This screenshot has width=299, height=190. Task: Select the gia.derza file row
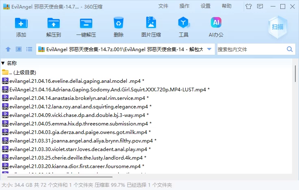146,132
